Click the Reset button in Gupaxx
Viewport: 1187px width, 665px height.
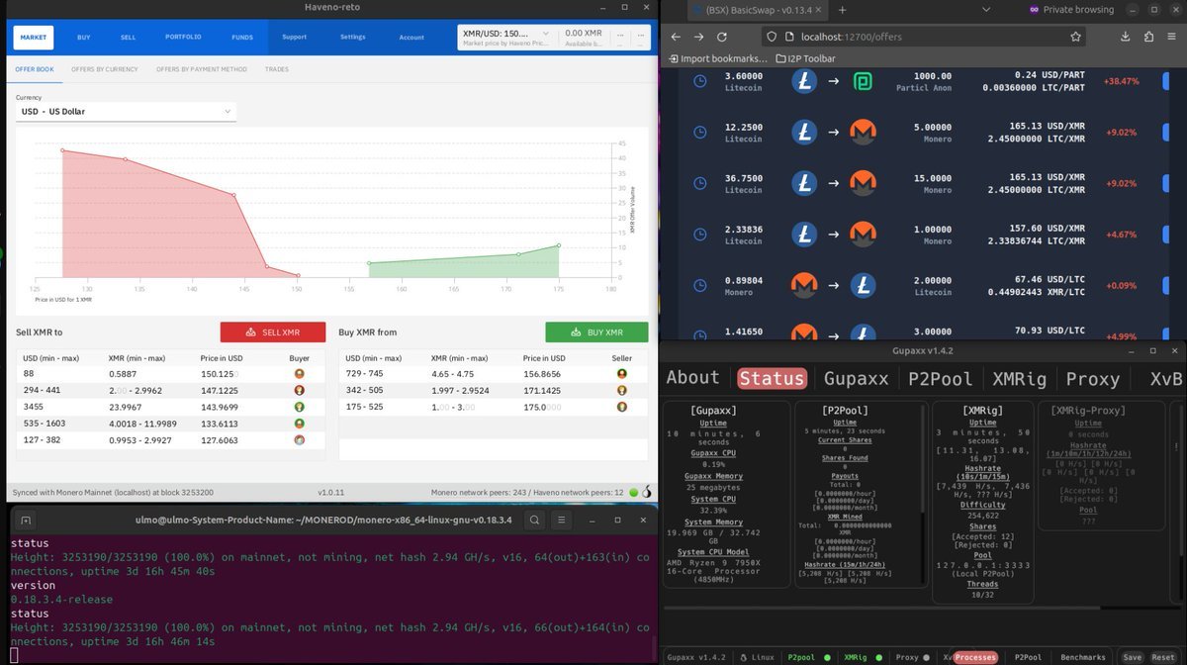(x=1162, y=657)
